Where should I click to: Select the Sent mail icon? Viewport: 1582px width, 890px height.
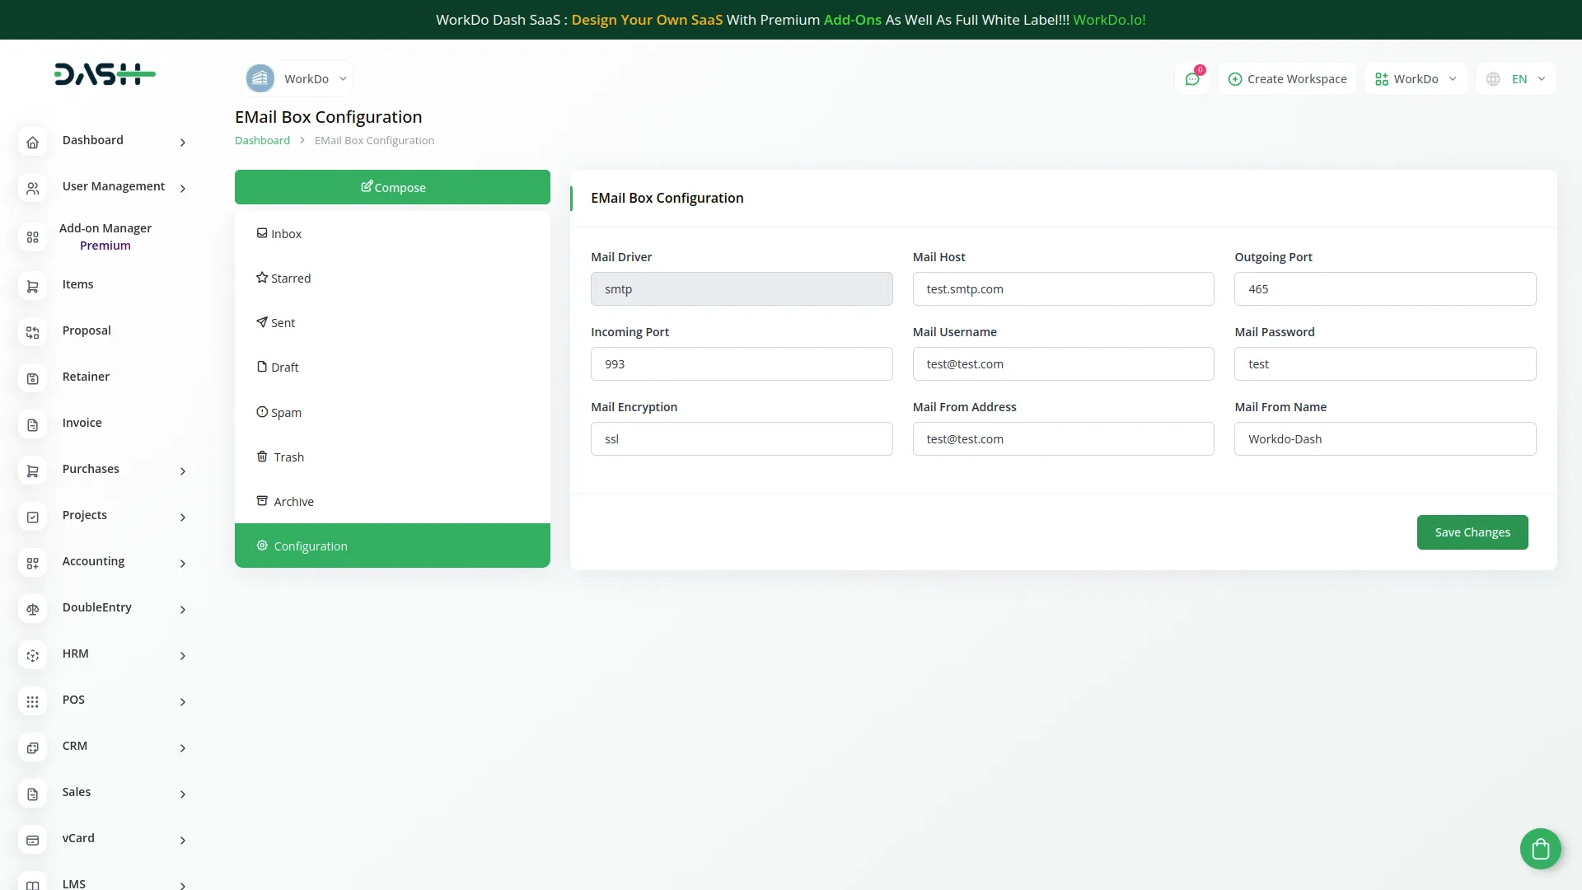[x=261, y=322]
